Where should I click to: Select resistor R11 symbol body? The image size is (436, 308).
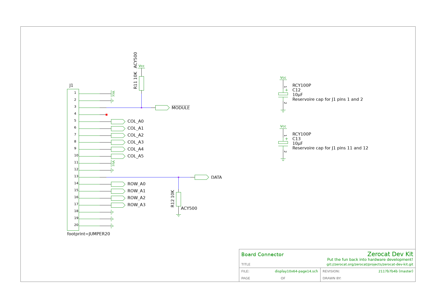coord(141,83)
